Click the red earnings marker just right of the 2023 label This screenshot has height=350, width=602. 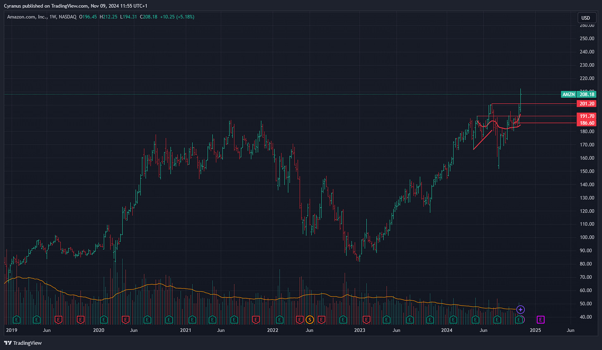366,319
